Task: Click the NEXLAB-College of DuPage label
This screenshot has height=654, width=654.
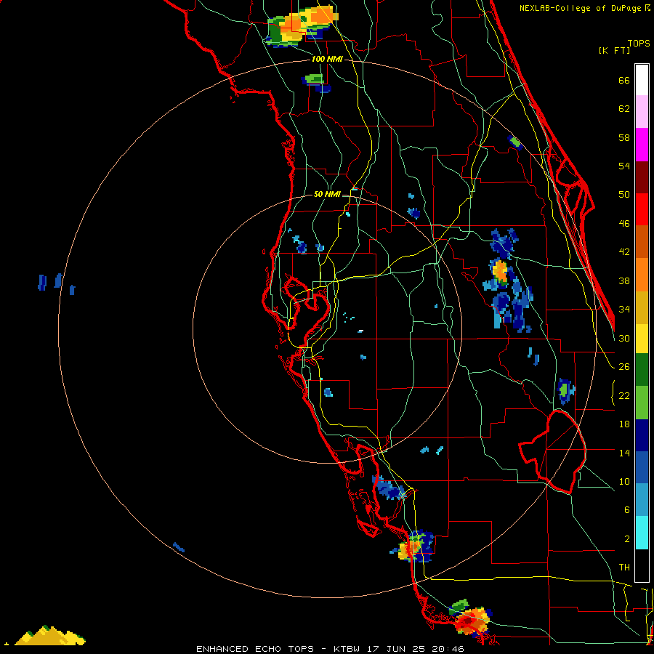Action: click(x=582, y=8)
